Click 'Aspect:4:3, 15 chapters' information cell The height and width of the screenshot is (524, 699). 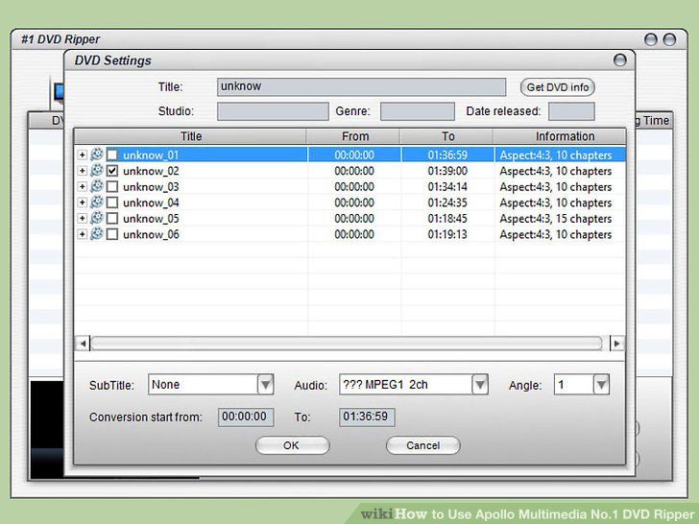[555, 219]
